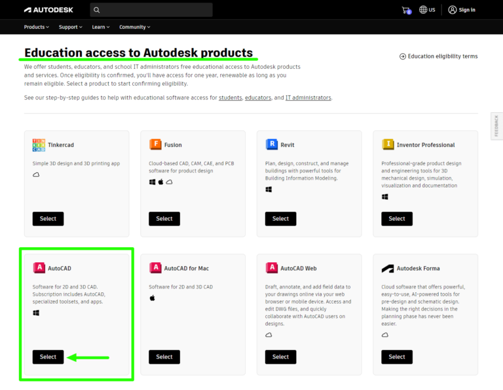The height and width of the screenshot is (390, 503).
Task: Click the cloud icon under Tinkercad
Action: [36, 174]
